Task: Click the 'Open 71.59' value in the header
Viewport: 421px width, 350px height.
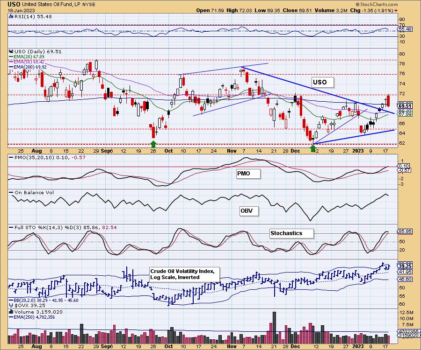Action: 210,10
